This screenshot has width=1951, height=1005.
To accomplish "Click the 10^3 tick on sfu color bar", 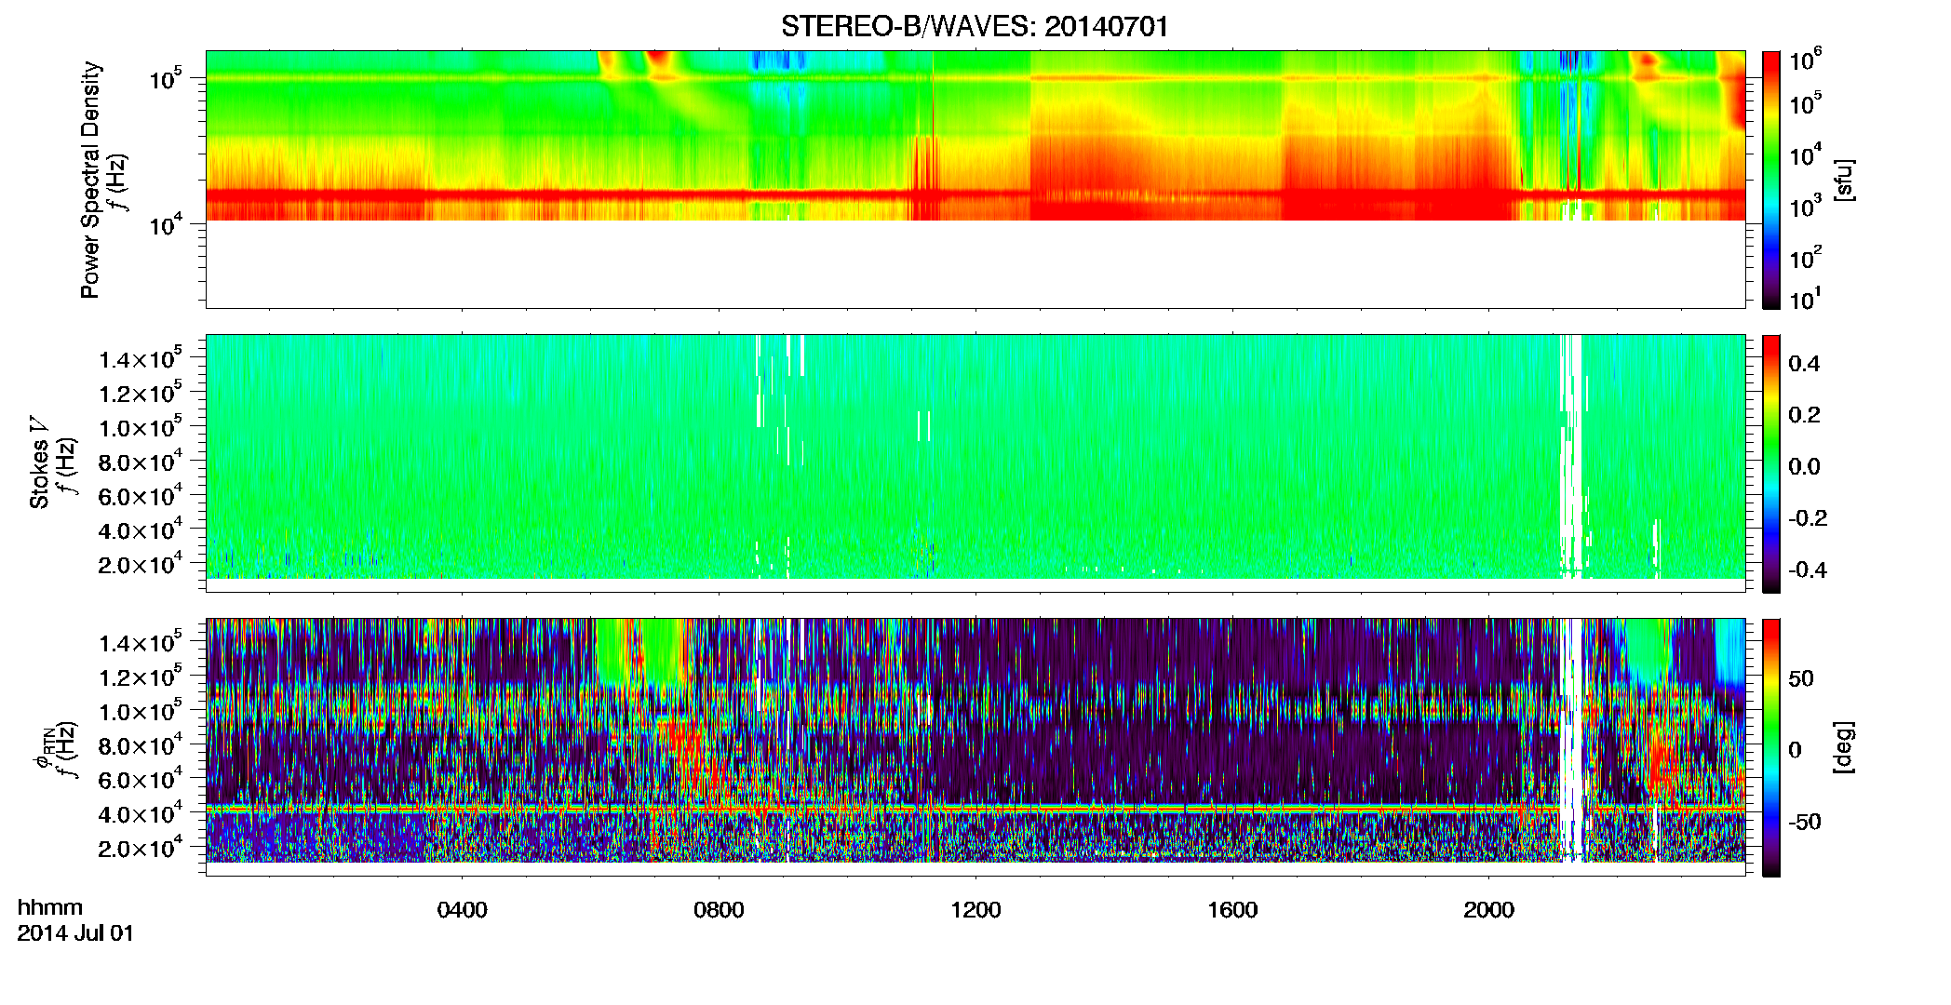I will [1806, 206].
